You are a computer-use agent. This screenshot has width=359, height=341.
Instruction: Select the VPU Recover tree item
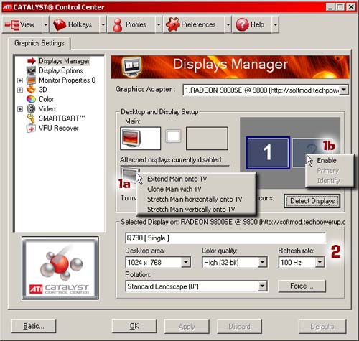(59, 128)
